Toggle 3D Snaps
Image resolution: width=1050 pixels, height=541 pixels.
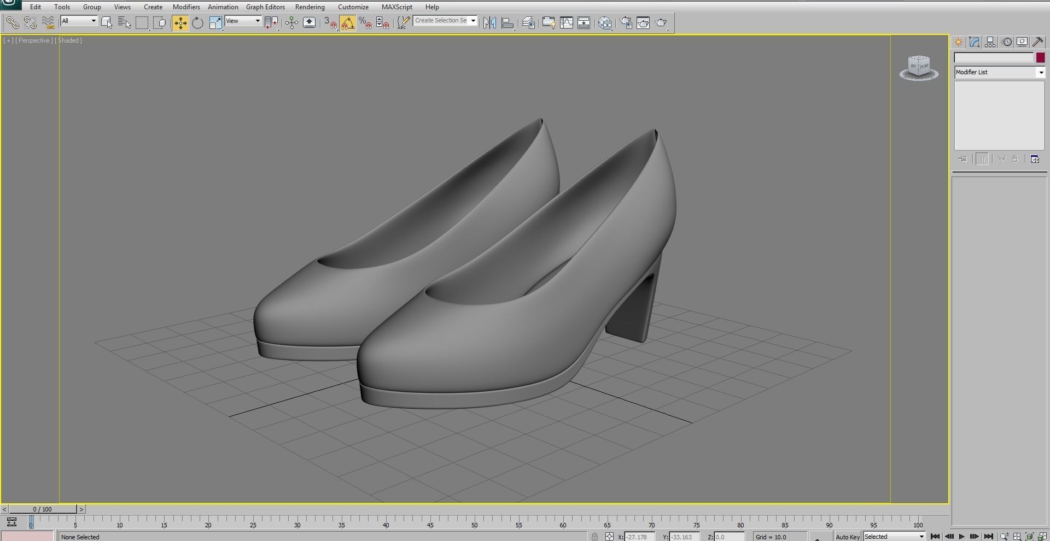pos(330,22)
